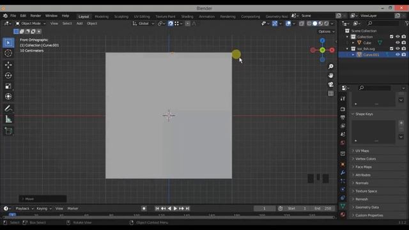The image size is (409, 230).
Task: Open the Object Data properties green tab
Action: click(x=343, y=206)
